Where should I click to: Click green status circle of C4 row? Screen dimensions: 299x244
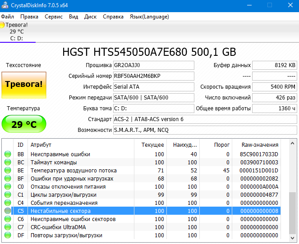[x=8, y=203]
